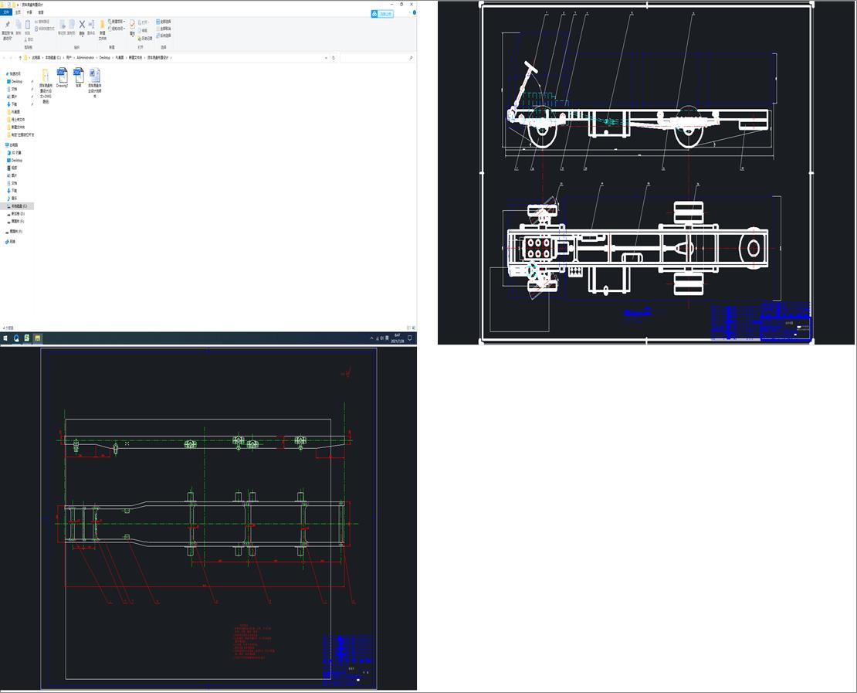
Task: Click the Paste shortcut button
Action: point(44,29)
